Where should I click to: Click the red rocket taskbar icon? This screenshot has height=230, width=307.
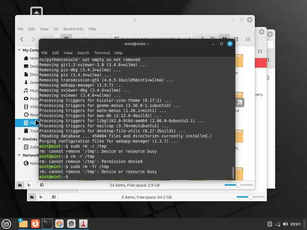pos(83,224)
